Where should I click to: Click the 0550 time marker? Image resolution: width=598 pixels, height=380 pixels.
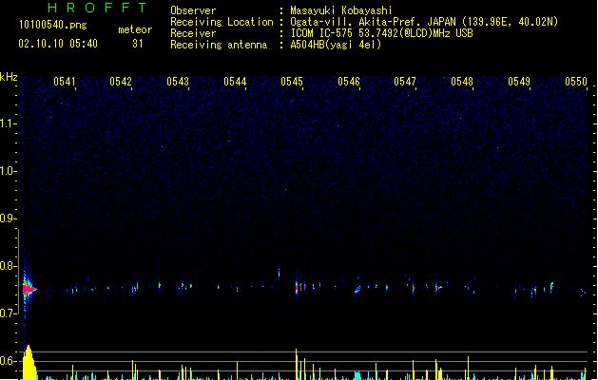576,82
